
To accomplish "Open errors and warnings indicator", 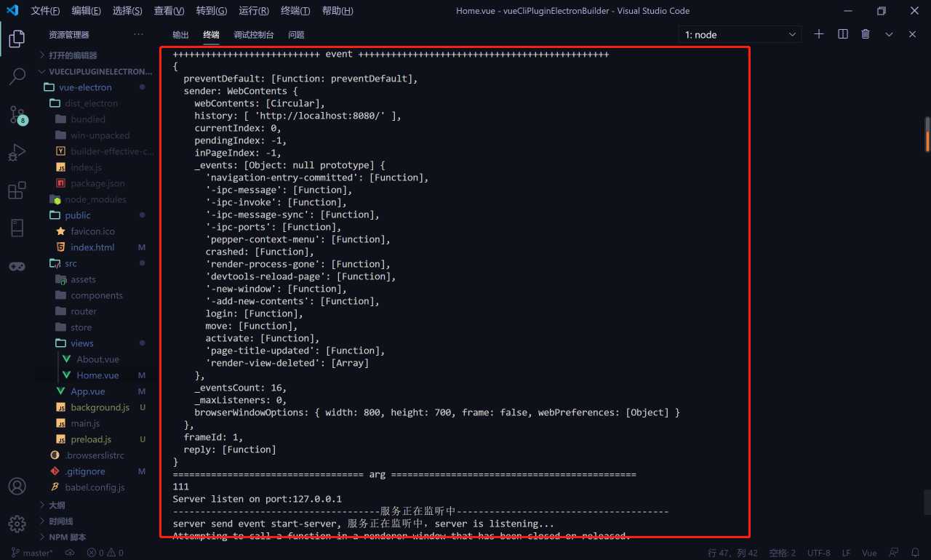I will click(105, 553).
